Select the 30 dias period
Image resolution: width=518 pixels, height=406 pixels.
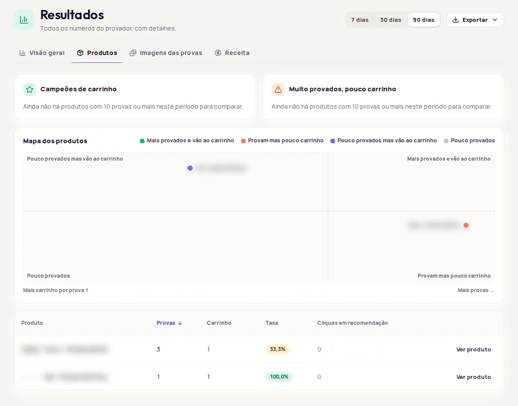pos(391,20)
